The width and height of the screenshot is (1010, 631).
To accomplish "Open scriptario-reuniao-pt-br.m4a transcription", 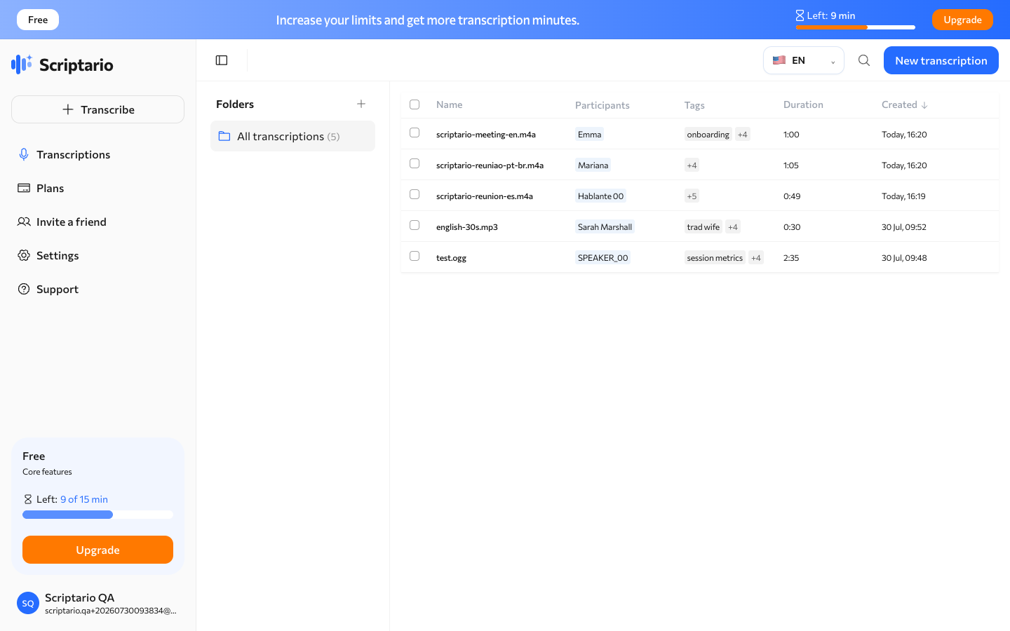I will point(490,165).
